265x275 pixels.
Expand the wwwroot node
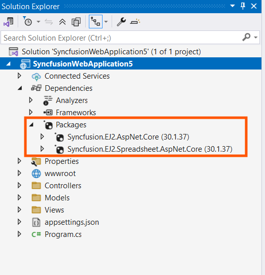point(19,173)
